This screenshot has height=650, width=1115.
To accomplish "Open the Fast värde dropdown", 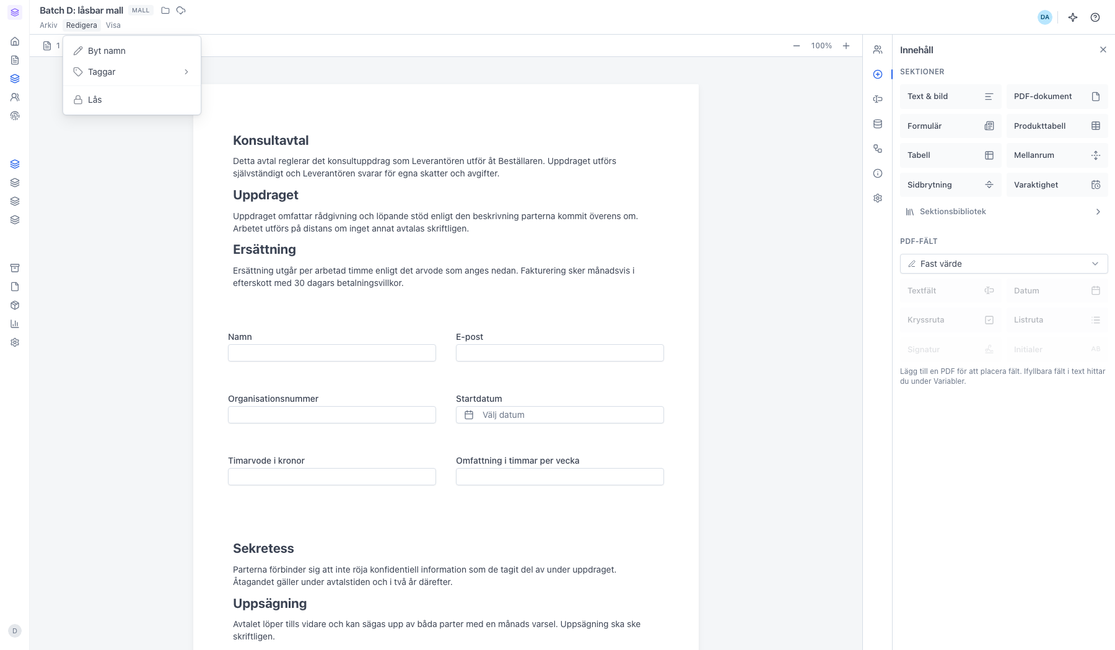I will [1003, 264].
